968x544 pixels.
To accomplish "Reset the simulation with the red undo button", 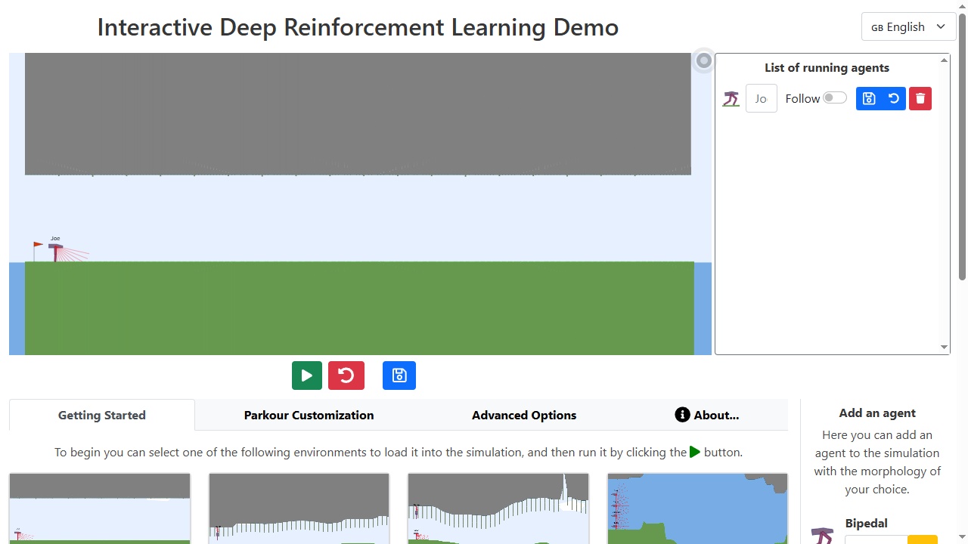I will click(346, 376).
